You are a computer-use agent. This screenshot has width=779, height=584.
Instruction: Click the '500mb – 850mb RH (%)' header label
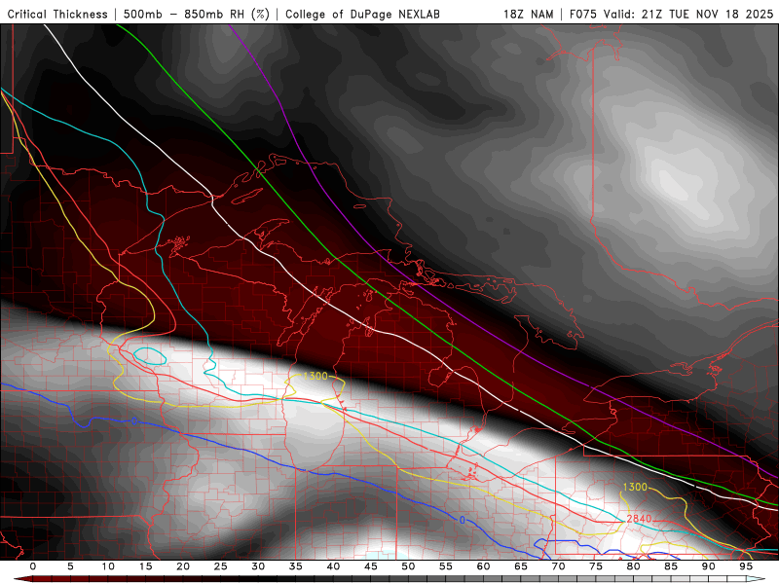[x=197, y=15]
